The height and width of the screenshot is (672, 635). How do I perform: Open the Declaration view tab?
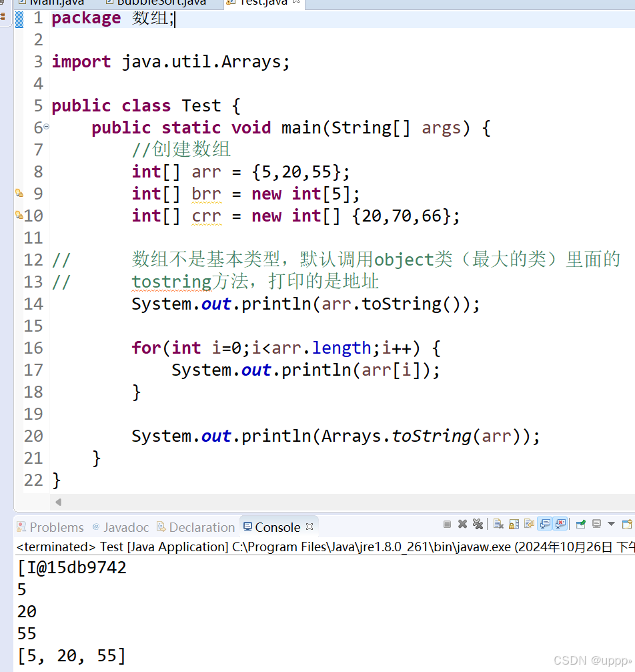pyautogui.click(x=196, y=527)
